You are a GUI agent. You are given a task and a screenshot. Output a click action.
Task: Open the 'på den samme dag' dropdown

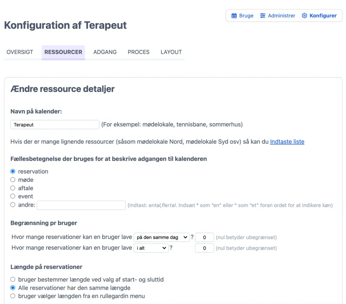[161, 238]
